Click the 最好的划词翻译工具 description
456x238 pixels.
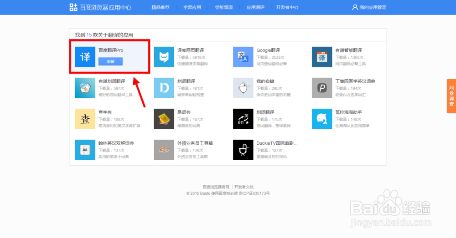[115, 95]
